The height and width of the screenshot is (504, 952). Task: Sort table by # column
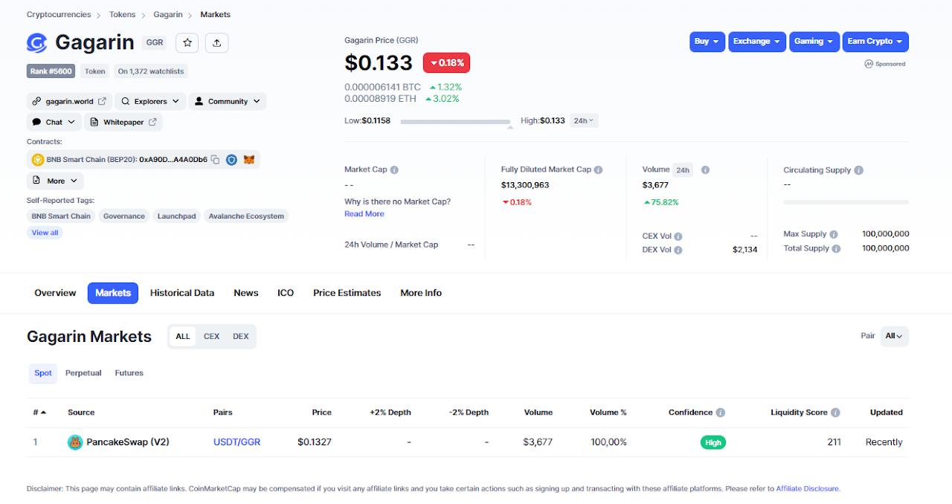click(x=39, y=413)
